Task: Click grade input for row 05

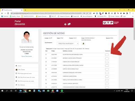Action: (x=107, y=69)
